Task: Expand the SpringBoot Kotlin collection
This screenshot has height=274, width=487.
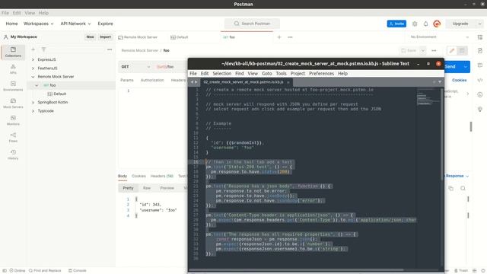Action: pos(33,102)
